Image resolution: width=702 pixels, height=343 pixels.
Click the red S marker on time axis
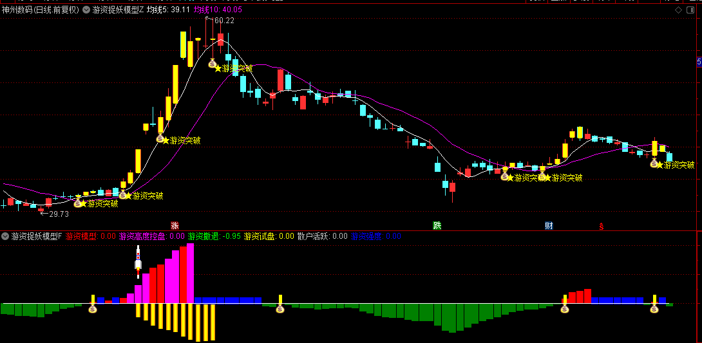tap(602, 227)
